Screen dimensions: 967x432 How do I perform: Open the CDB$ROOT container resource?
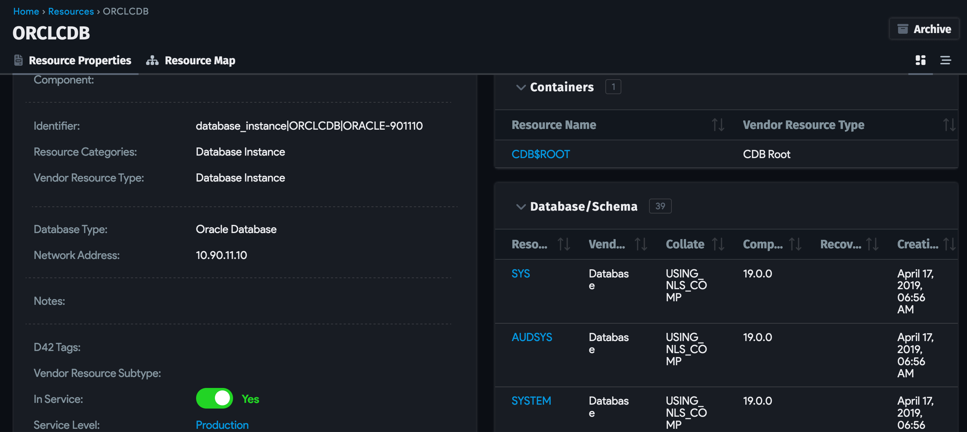click(541, 154)
